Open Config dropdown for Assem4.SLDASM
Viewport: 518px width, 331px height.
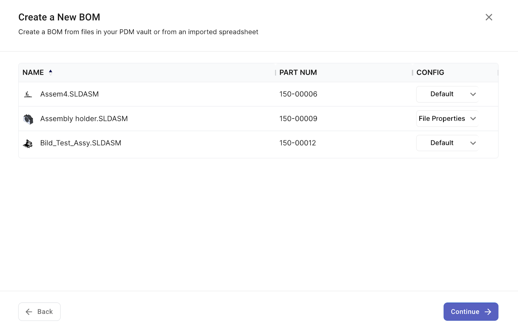[x=447, y=94]
